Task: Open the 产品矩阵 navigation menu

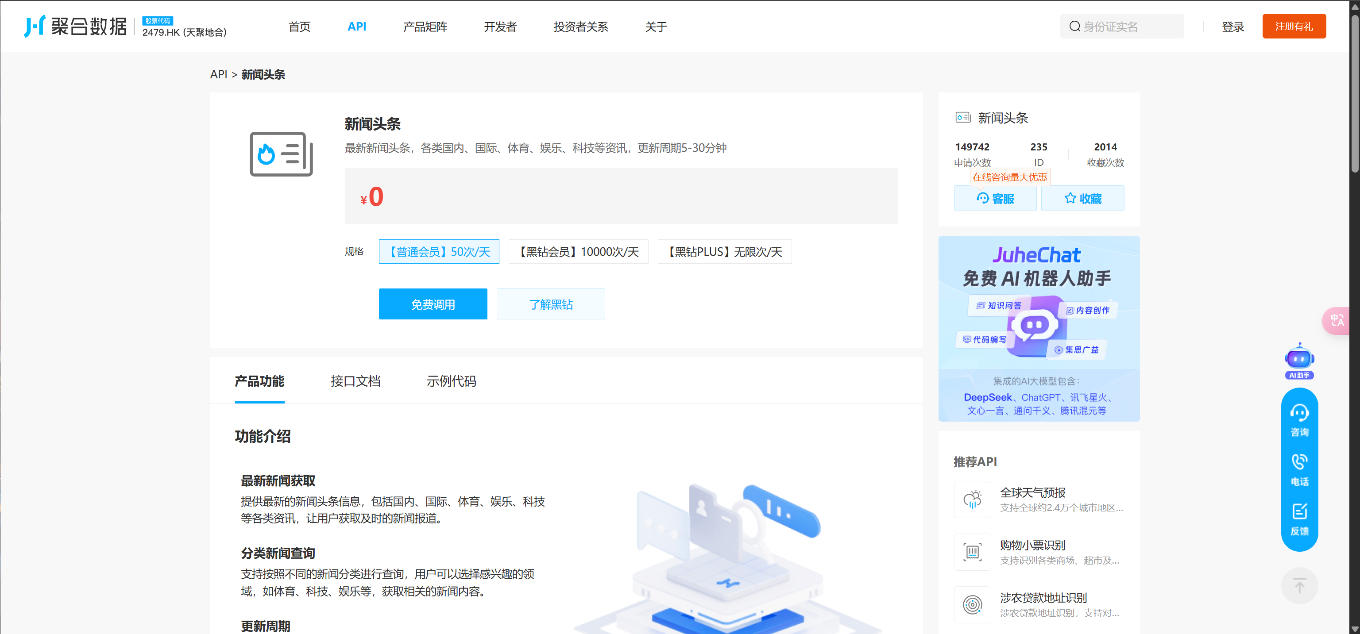Action: point(425,27)
